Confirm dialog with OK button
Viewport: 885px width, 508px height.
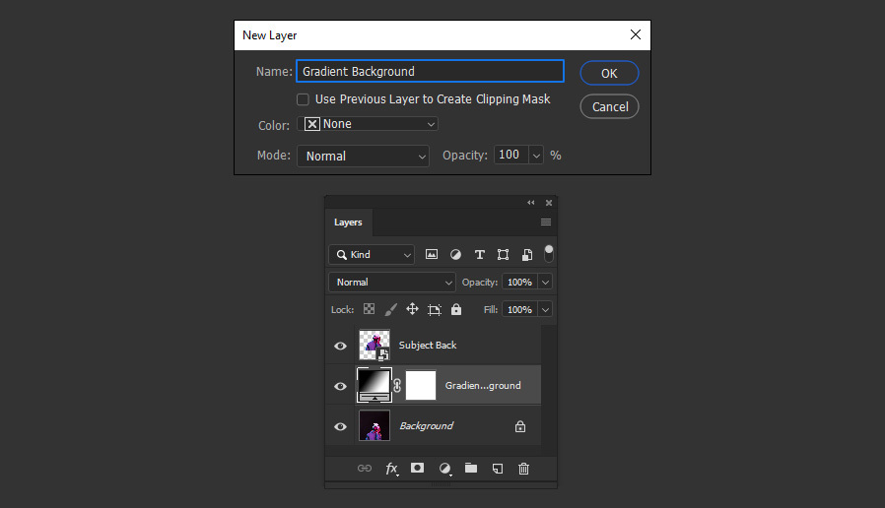pyautogui.click(x=610, y=73)
